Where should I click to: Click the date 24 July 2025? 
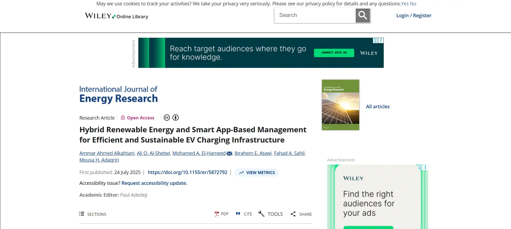click(x=128, y=172)
